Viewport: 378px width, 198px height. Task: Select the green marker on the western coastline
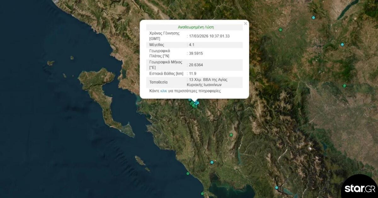(x=188, y=173)
